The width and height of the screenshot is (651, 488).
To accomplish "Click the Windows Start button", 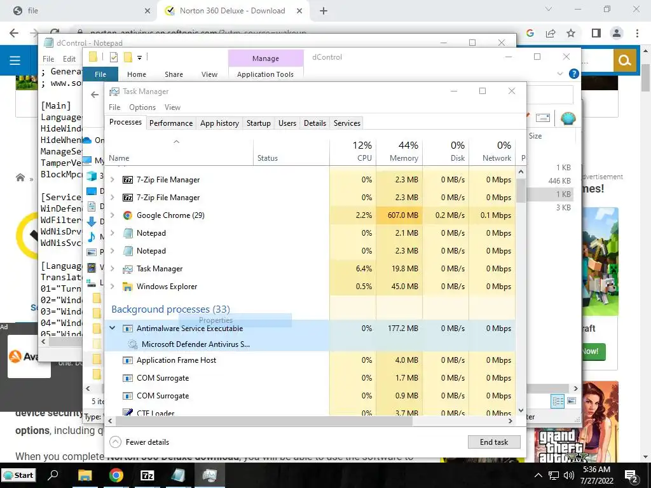I will [x=19, y=475].
